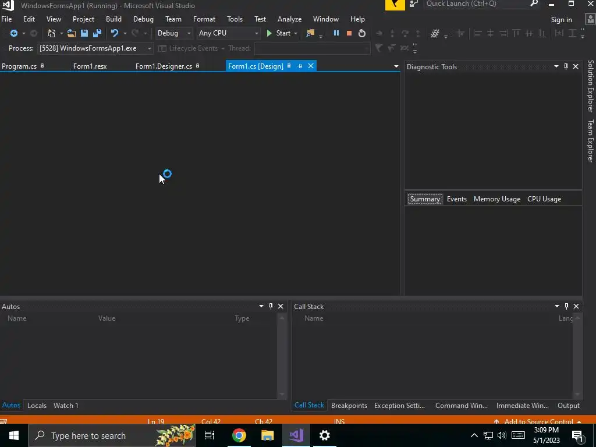Open the Call Stack window options dropdown
Viewport: 596px width, 447px height.
[x=557, y=306]
